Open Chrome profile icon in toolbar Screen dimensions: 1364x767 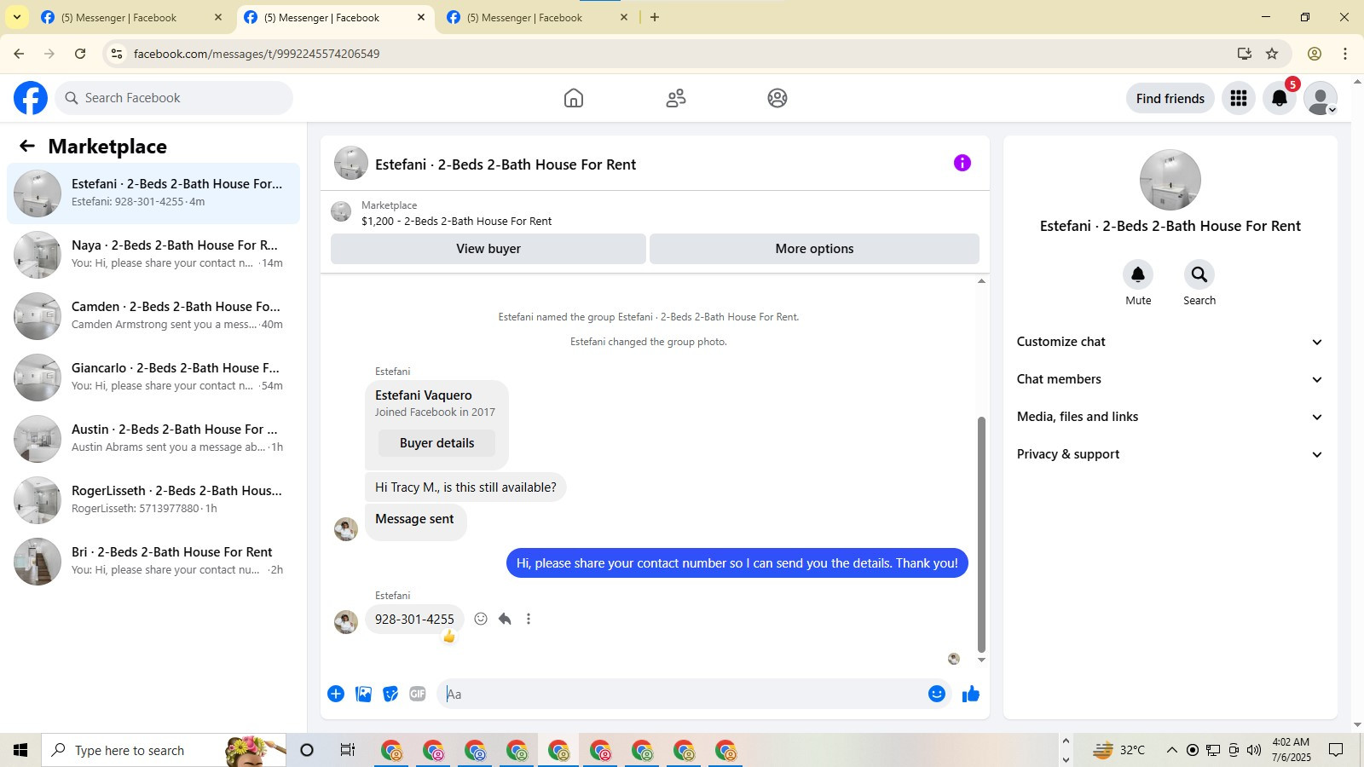pyautogui.click(x=1315, y=54)
